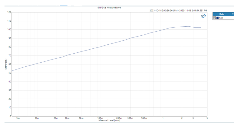Click the 10m tick on the X axis
Image resolution: width=239 pixels, height=129 pixels.
[x=37, y=118]
